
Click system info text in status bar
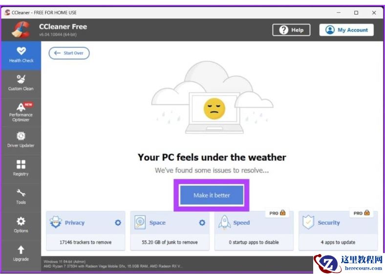[113, 264]
